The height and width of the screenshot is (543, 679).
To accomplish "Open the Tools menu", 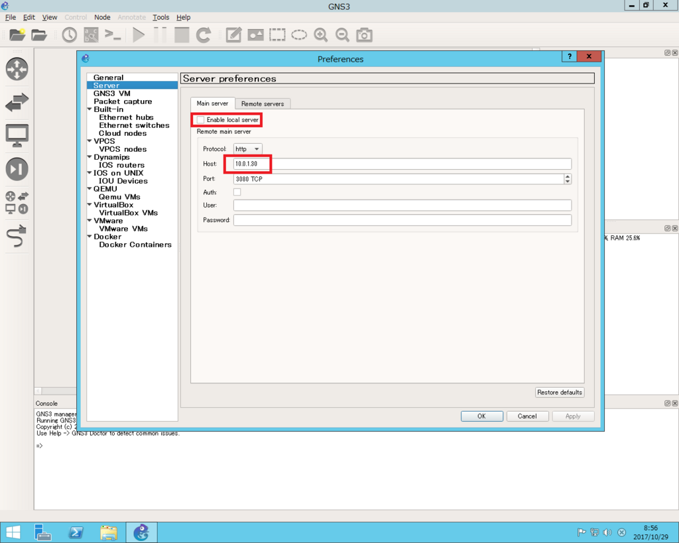I will pyautogui.click(x=160, y=17).
